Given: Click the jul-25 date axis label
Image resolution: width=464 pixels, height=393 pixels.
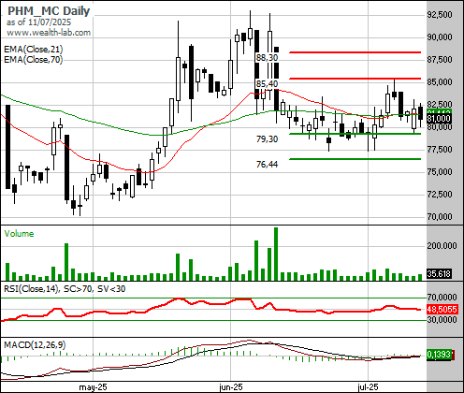Looking at the screenshot, I should click(368, 387).
